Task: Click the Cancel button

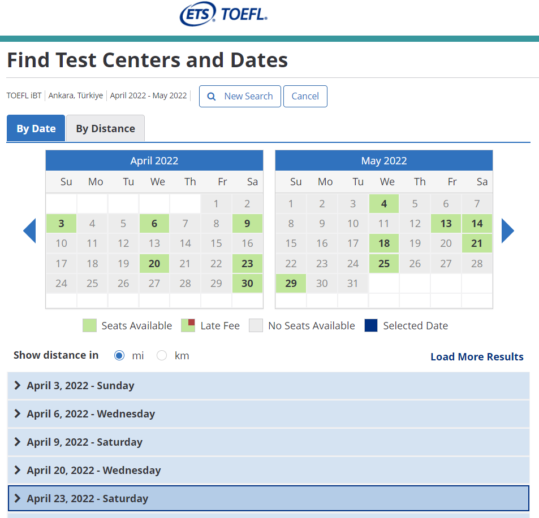Action: (305, 97)
